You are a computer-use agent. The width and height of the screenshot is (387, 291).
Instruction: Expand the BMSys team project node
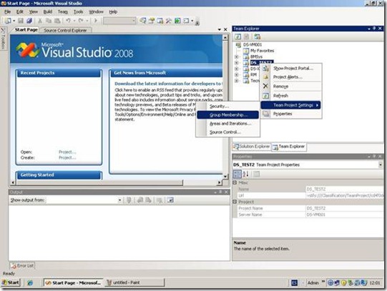237,56
